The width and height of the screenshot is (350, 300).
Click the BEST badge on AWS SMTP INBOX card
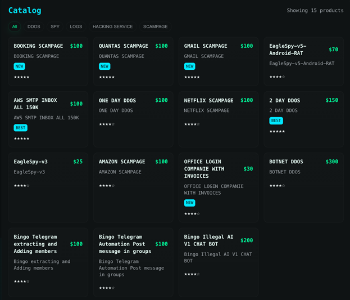20,128
